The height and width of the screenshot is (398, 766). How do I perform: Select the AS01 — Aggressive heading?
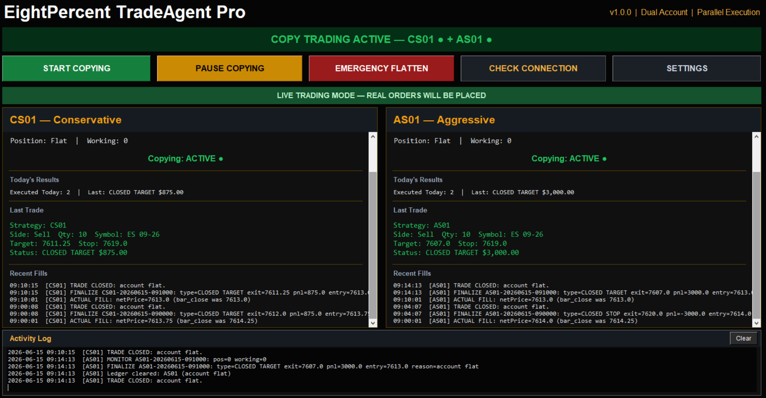444,120
